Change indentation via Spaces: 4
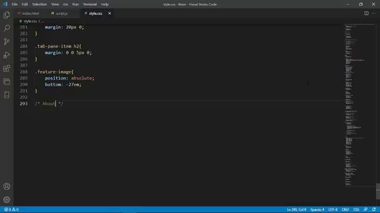380x213 pixels. click(317, 209)
